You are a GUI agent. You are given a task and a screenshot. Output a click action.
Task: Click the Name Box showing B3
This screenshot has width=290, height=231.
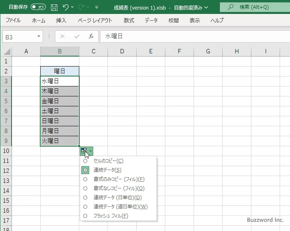pos(19,37)
